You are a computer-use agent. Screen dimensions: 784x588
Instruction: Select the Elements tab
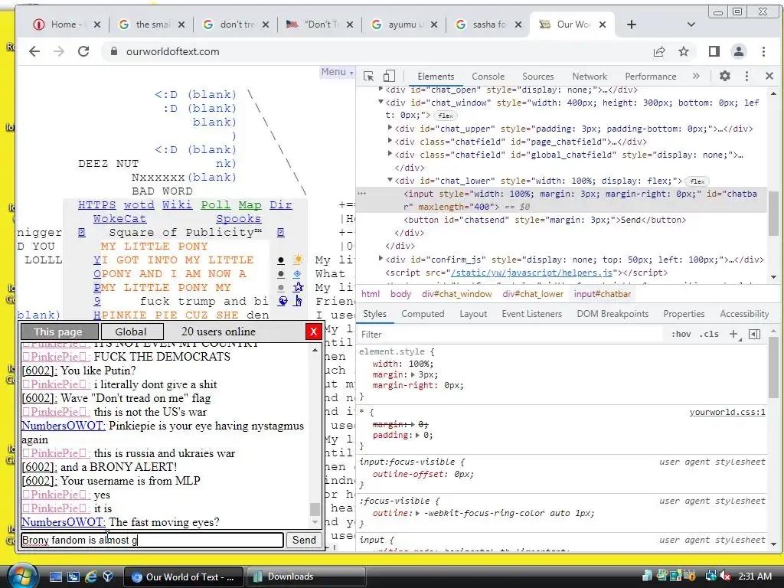tap(436, 77)
